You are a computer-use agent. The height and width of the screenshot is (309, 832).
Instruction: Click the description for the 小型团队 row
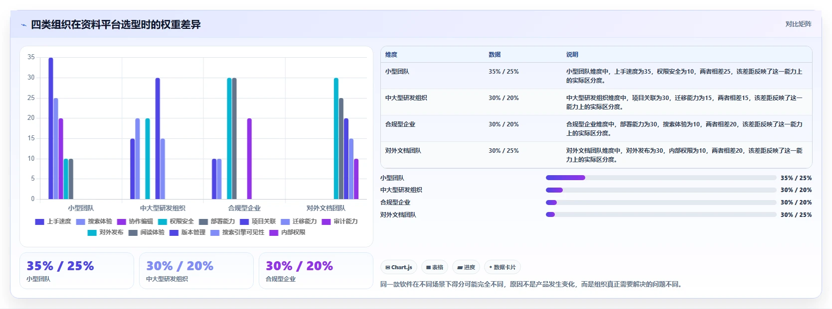[684, 76]
